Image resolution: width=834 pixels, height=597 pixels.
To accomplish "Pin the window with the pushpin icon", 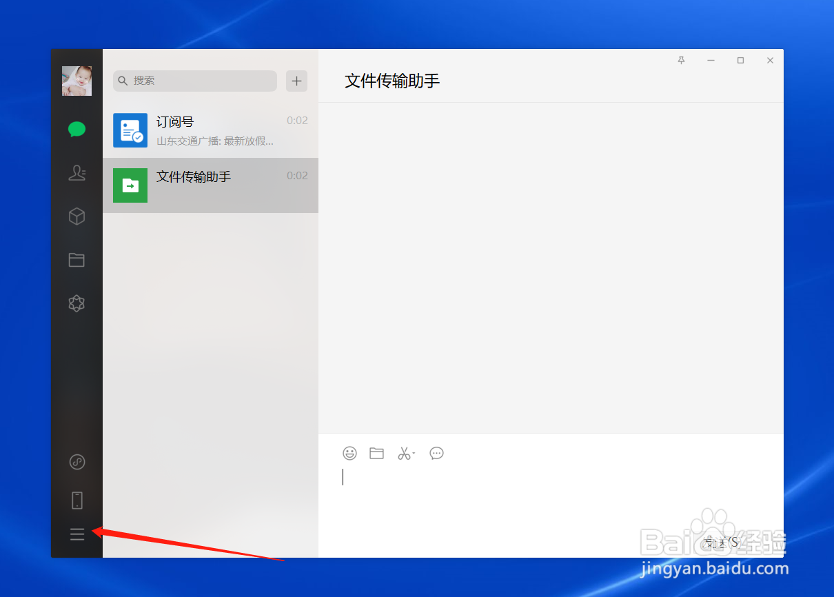I will [681, 61].
